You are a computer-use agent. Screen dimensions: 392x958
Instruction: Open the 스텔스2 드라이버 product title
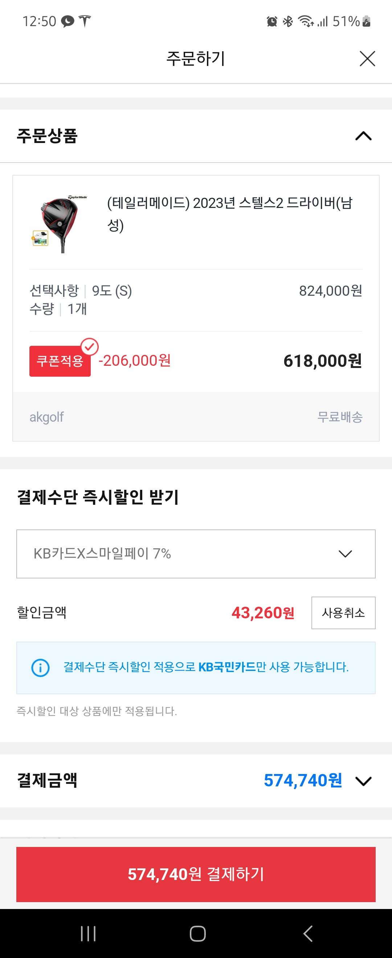(229, 214)
